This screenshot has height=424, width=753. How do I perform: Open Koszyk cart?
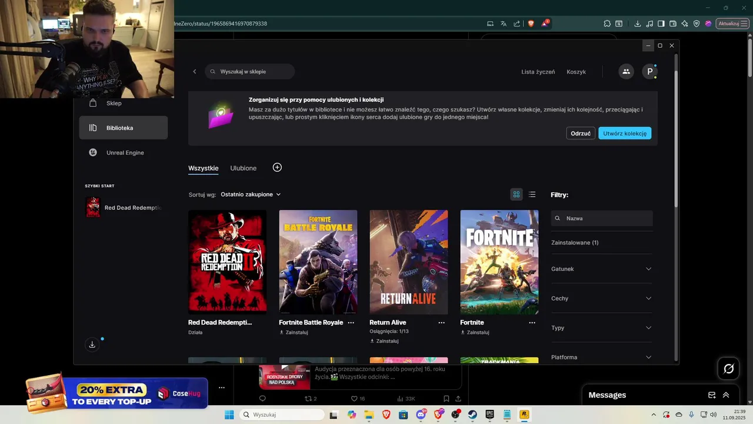pos(576,72)
